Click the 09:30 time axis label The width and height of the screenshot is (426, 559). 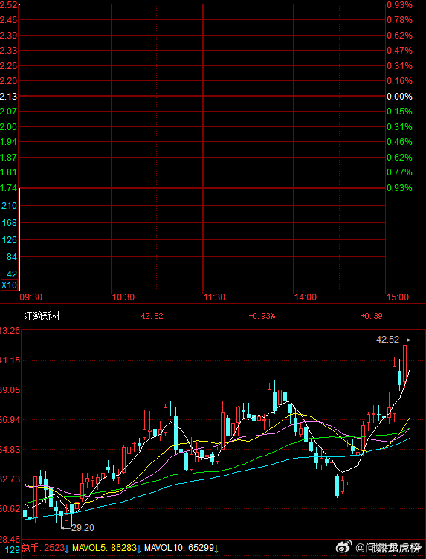coord(31,297)
